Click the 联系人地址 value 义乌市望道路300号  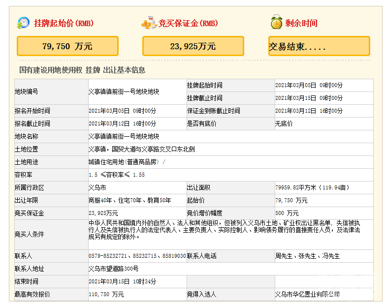coord(113,269)
